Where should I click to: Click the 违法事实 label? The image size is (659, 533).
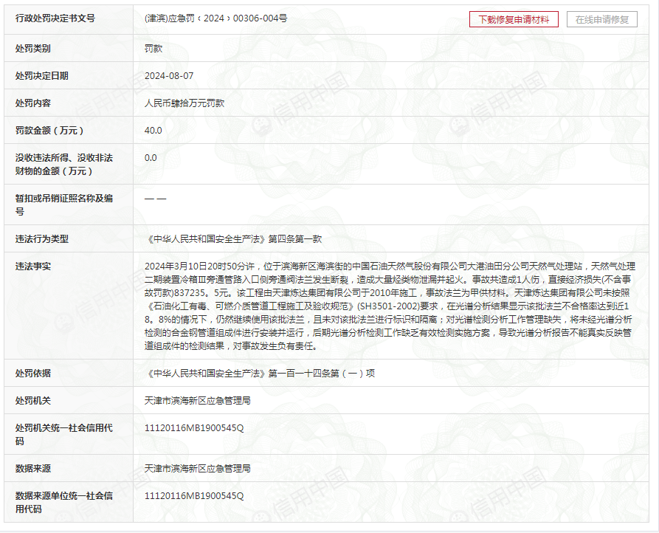click(x=32, y=266)
